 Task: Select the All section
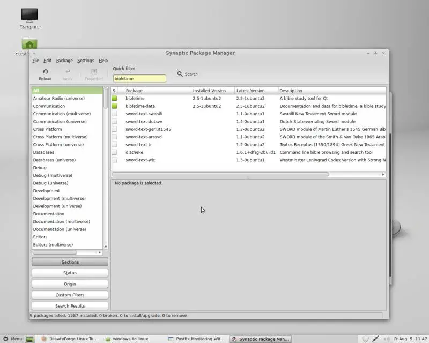pyautogui.click(x=67, y=91)
